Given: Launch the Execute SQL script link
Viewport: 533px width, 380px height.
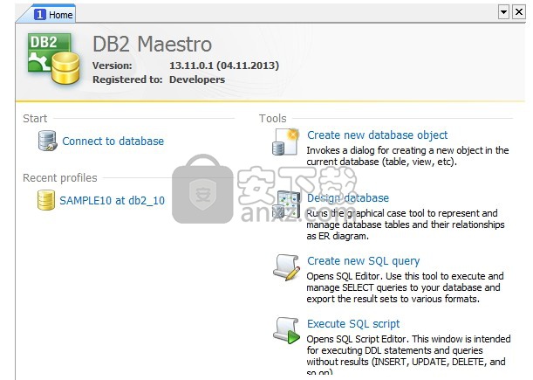Looking at the screenshot, I should (x=353, y=323).
